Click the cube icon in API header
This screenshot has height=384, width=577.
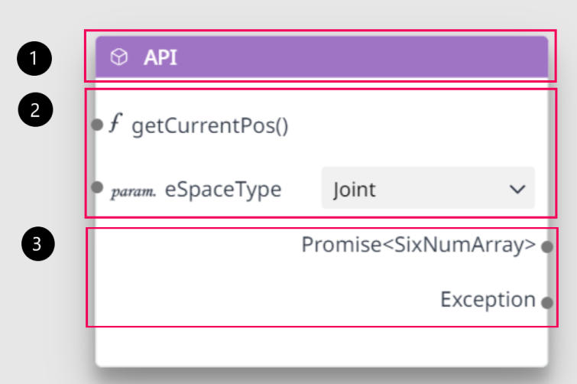119,57
